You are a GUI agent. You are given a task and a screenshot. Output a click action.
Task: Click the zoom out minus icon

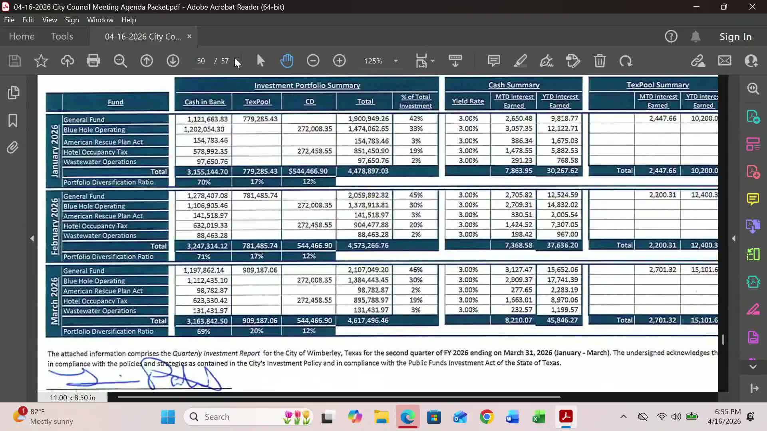tap(313, 61)
